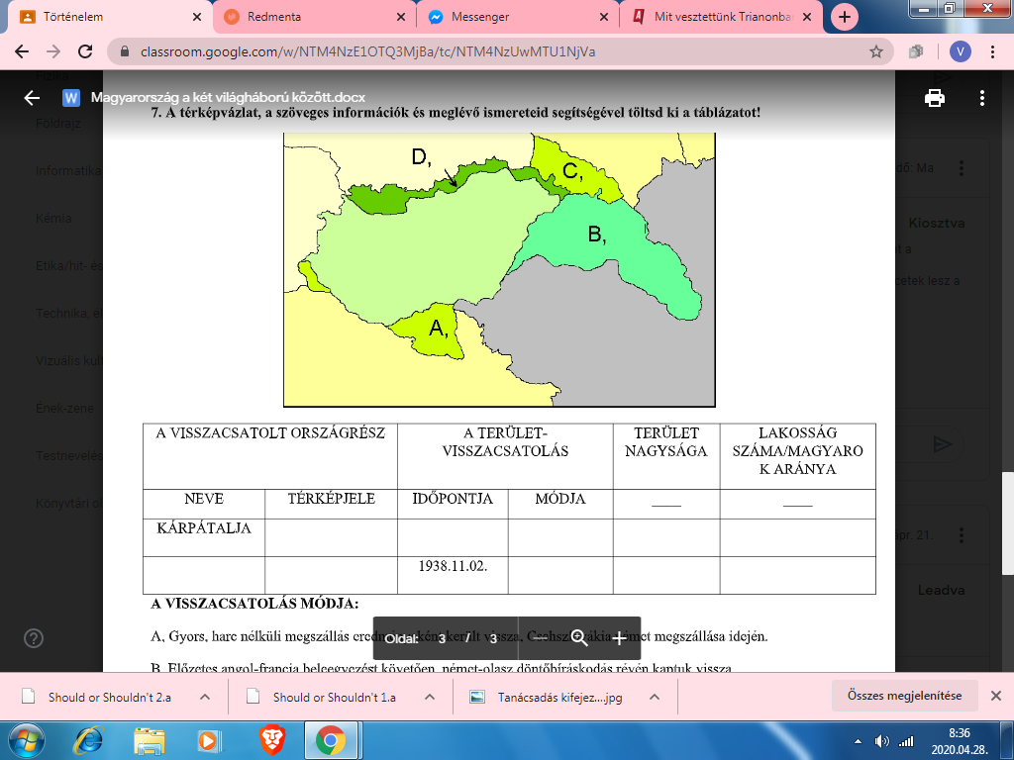Viewport: 1014px width, 760px height.
Task: Reload the page in Chrome
Action: 85,51
